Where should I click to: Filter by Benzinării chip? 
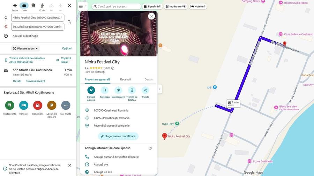(x=152, y=6)
